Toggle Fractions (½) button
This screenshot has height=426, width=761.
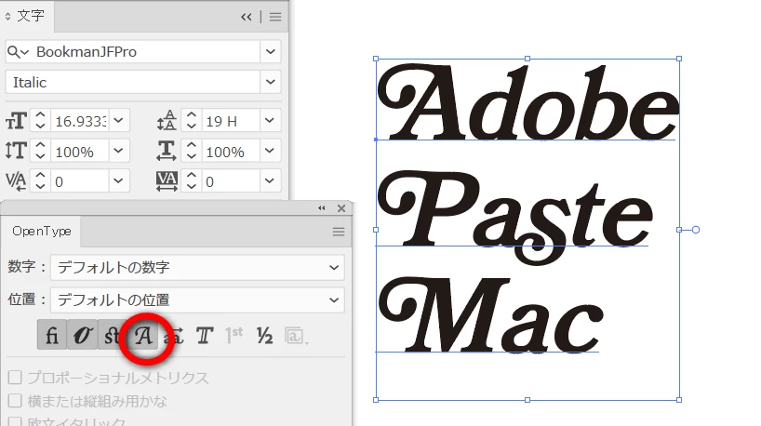[264, 335]
